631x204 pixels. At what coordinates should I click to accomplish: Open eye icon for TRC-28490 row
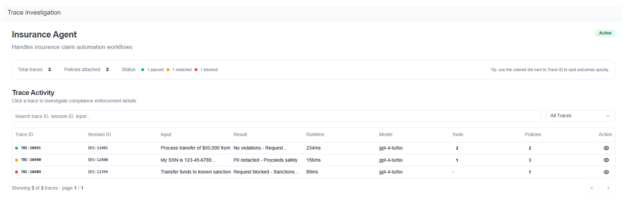[x=606, y=160]
